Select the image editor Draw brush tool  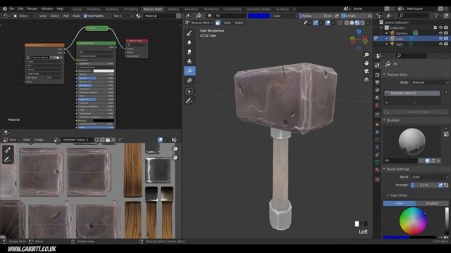(x=8, y=150)
